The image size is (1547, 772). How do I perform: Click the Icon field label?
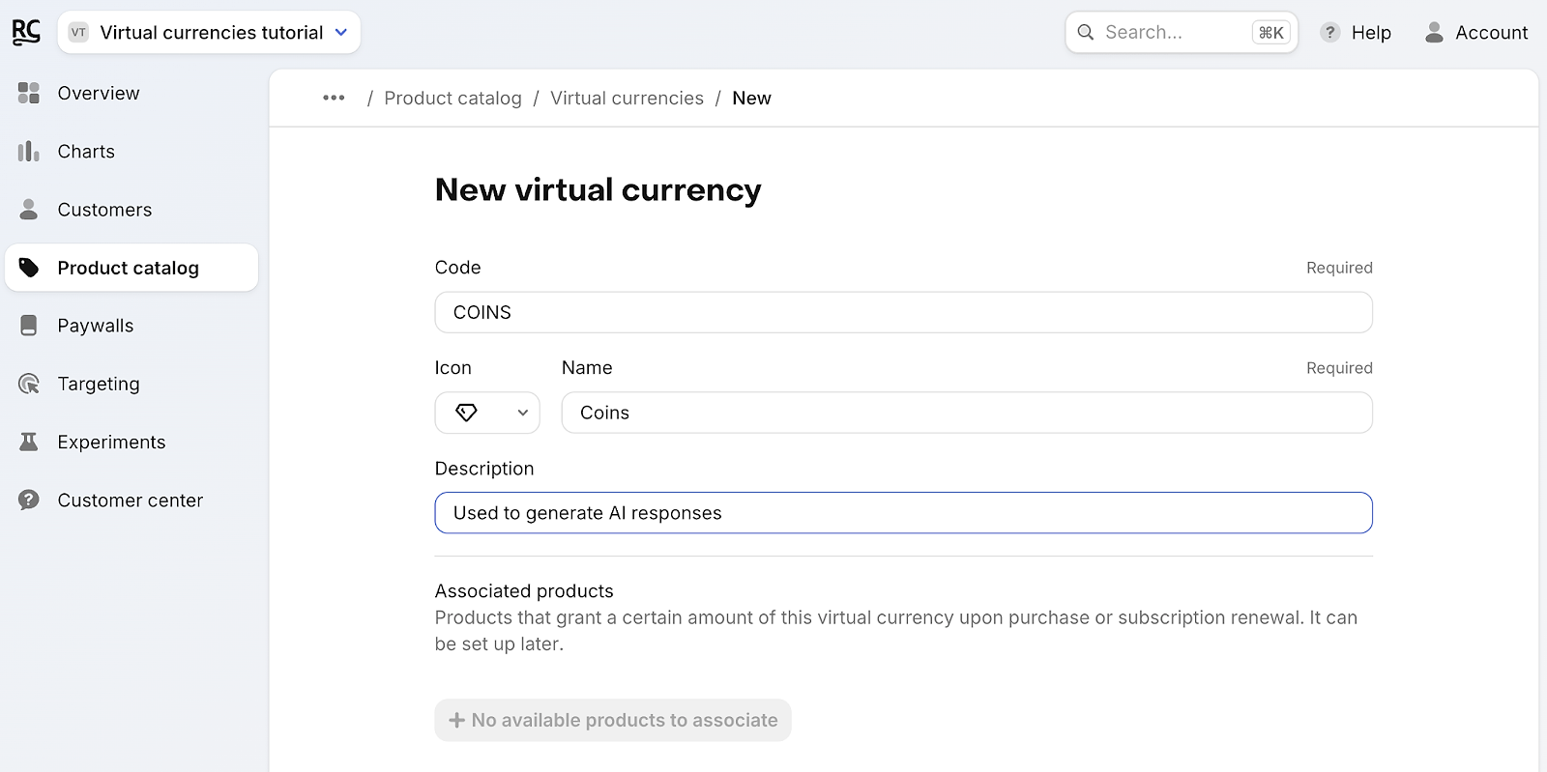tap(452, 368)
